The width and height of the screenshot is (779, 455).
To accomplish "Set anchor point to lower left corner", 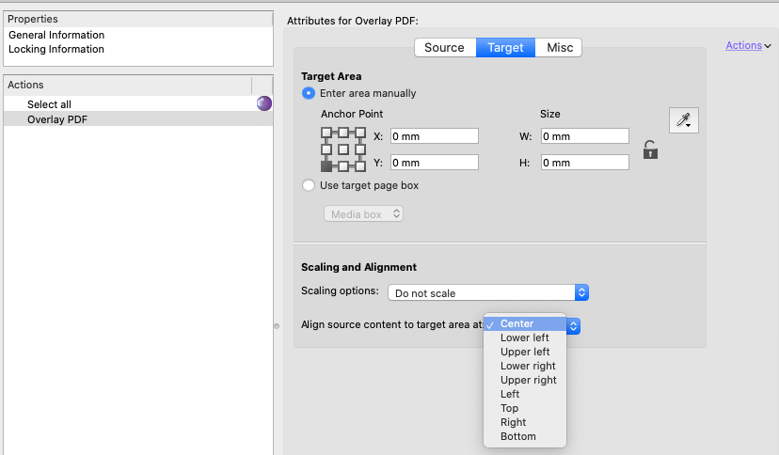I will click(326, 166).
